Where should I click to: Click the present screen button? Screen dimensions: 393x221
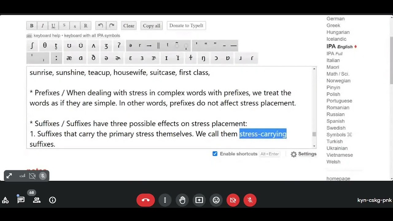(199, 200)
